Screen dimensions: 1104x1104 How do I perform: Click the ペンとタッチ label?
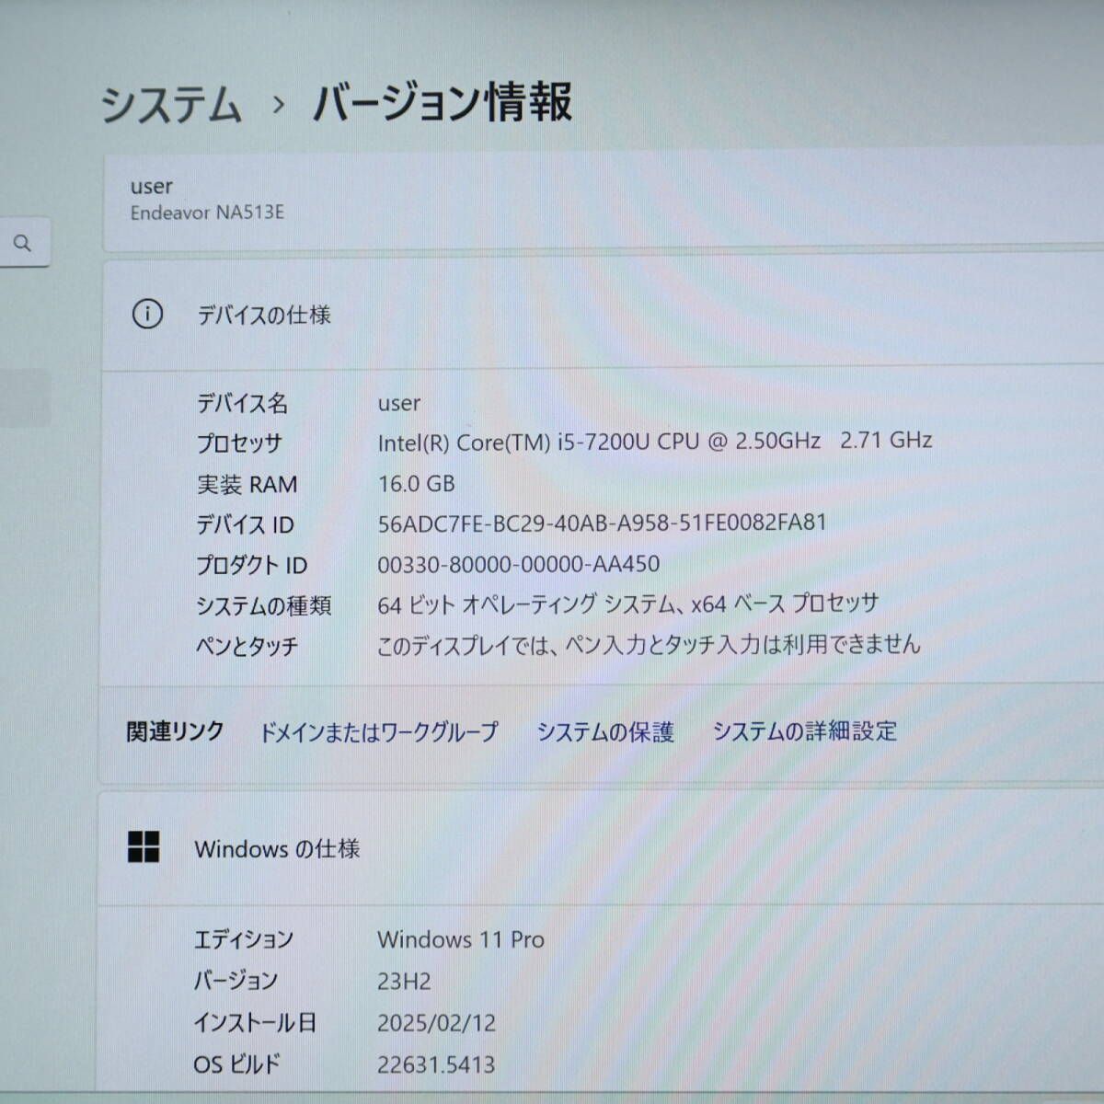[x=247, y=646]
